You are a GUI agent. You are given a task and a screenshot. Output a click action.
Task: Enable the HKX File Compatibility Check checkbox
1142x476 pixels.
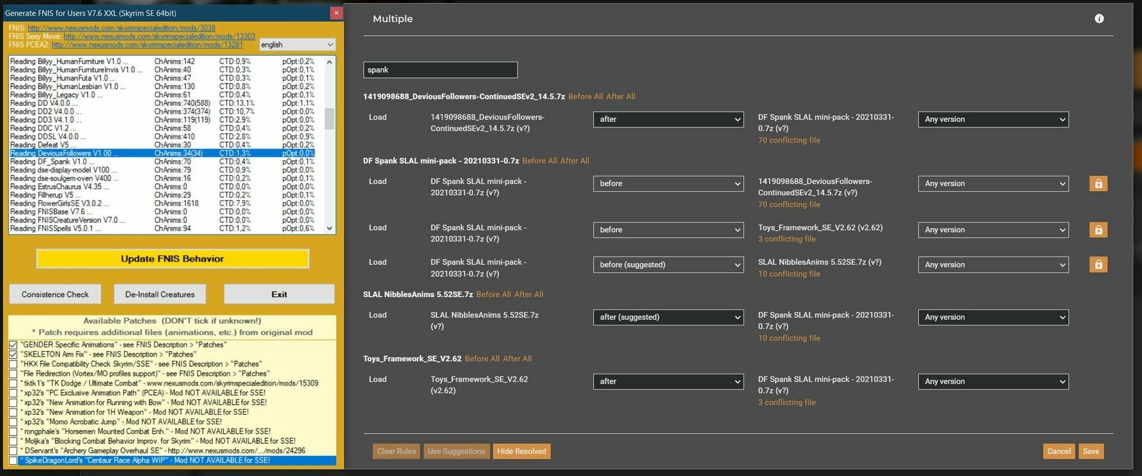point(13,364)
